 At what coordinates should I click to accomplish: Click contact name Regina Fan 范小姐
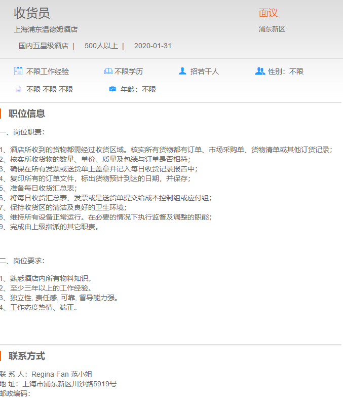point(62,374)
